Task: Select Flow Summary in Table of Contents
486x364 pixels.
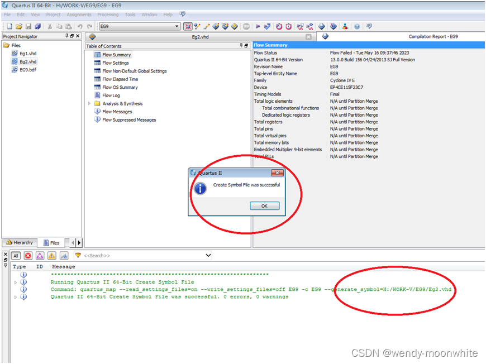Action: [117, 55]
